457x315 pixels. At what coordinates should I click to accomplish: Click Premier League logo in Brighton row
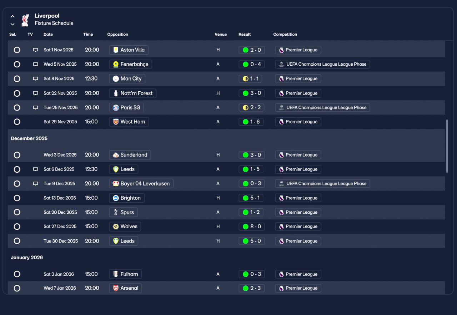point(281,198)
